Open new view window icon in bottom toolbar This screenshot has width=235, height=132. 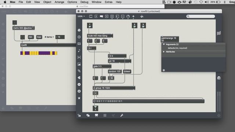point(88,115)
